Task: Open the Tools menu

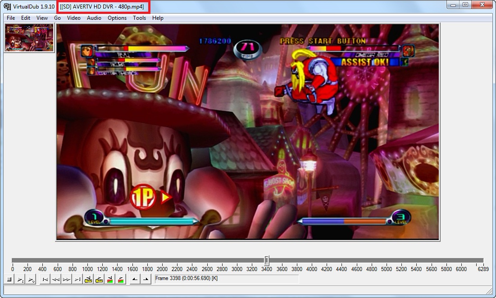Action: coord(139,18)
